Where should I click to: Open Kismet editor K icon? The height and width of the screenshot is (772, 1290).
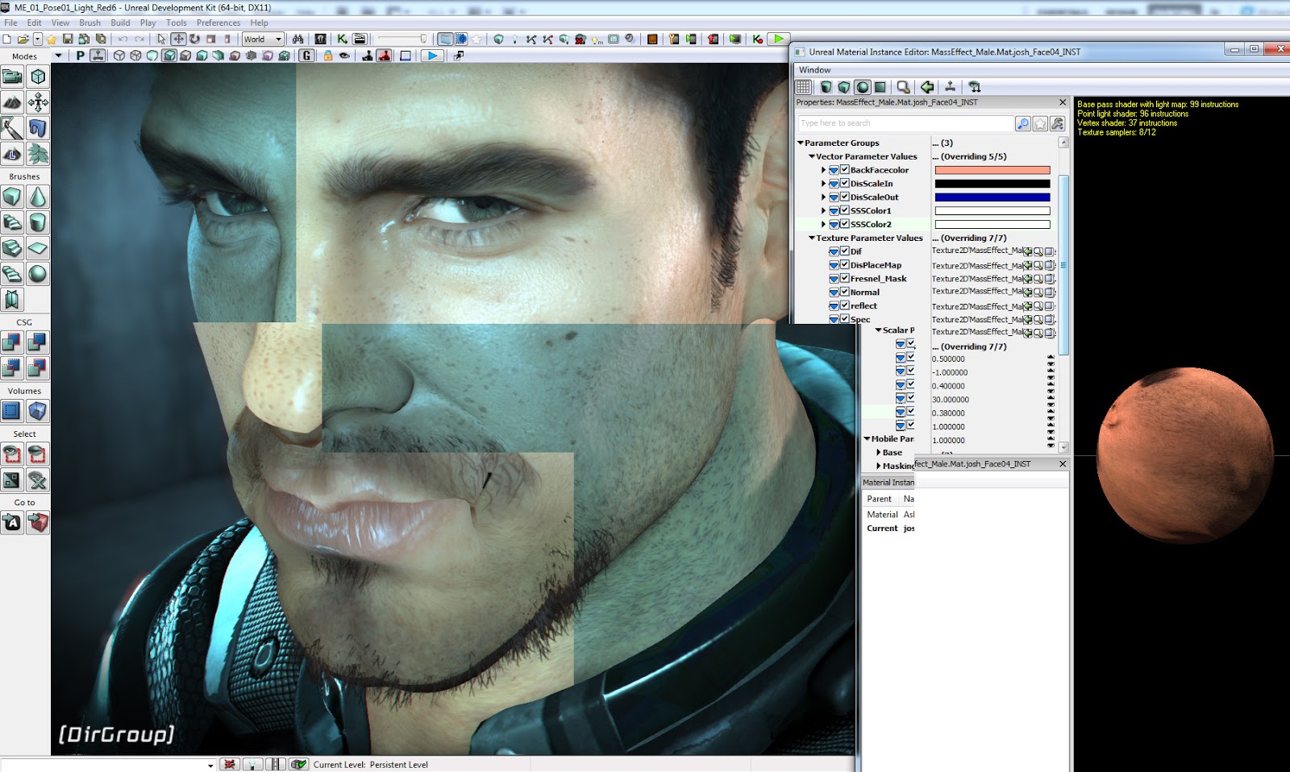point(342,39)
